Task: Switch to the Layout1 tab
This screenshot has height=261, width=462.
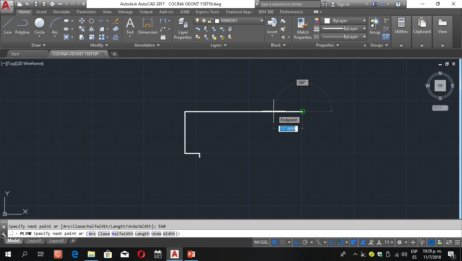Action: pyautogui.click(x=34, y=241)
